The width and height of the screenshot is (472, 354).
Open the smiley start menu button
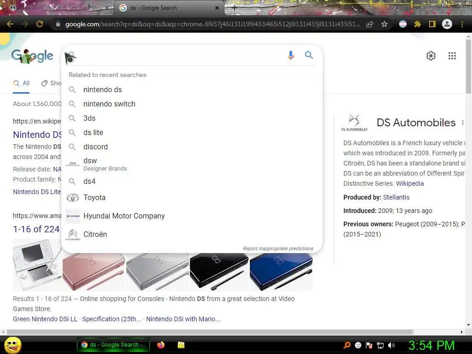coord(12,345)
